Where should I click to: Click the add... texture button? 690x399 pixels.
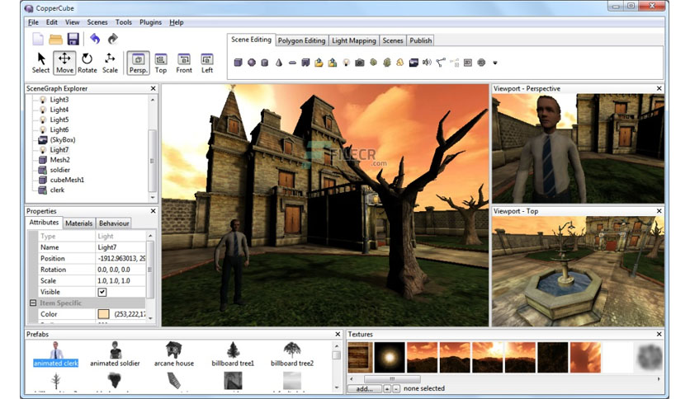tap(364, 388)
